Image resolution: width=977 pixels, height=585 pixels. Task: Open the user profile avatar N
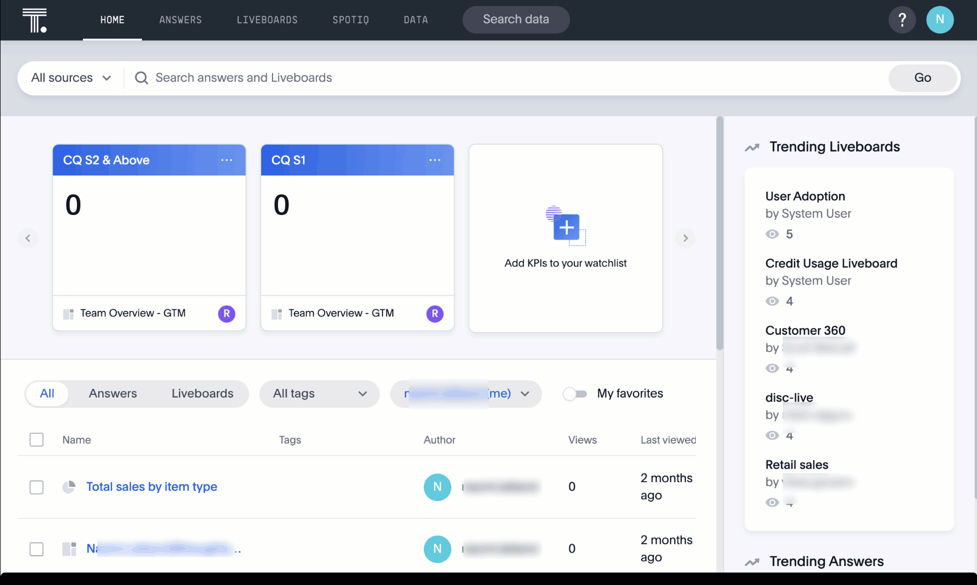(x=940, y=20)
